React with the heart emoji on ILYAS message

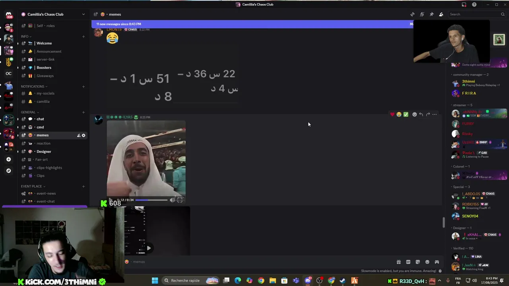point(392,114)
